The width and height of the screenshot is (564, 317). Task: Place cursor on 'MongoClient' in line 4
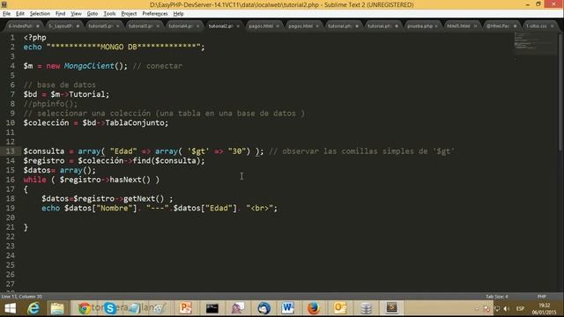(x=89, y=66)
